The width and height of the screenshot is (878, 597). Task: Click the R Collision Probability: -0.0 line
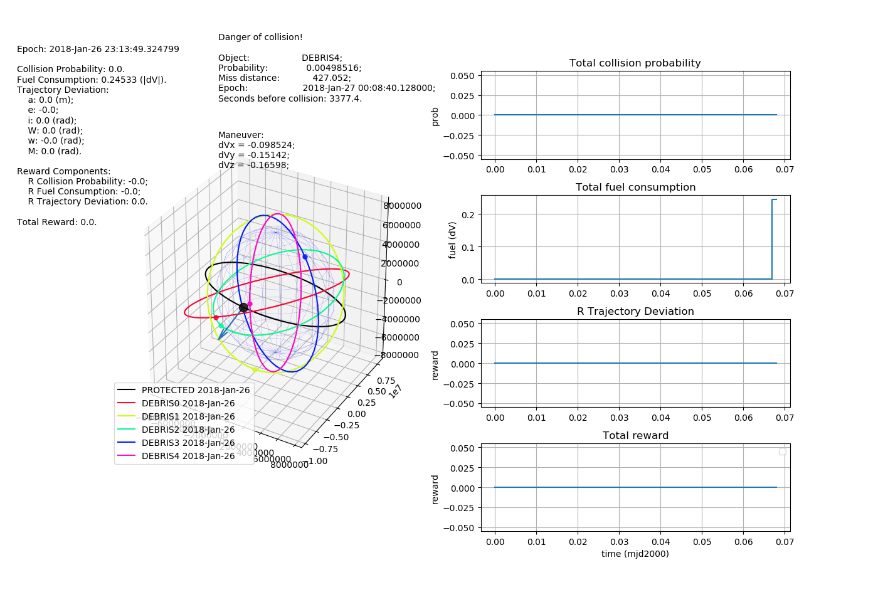pos(88,181)
